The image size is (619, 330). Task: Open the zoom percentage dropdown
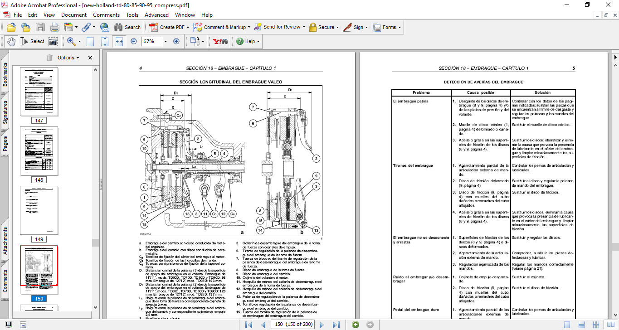(x=166, y=41)
